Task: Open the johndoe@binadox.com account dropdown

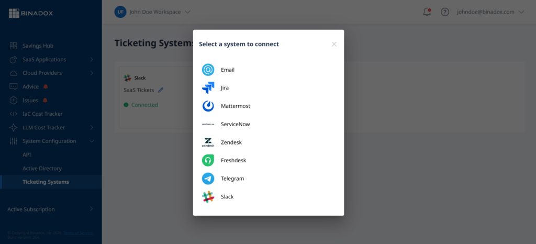Action: tap(490, 12)
